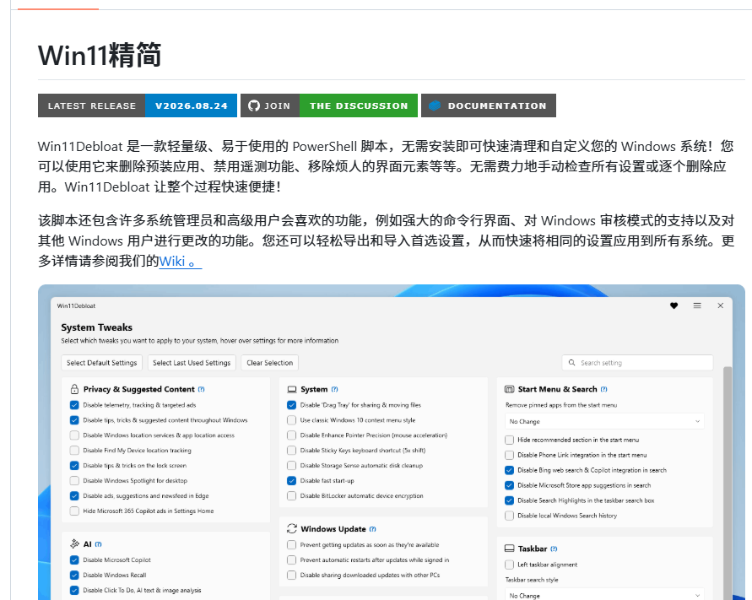Open Join The Discussion badge
The width and height of the screenshot is (752, 600).
[x=329, y=105]
